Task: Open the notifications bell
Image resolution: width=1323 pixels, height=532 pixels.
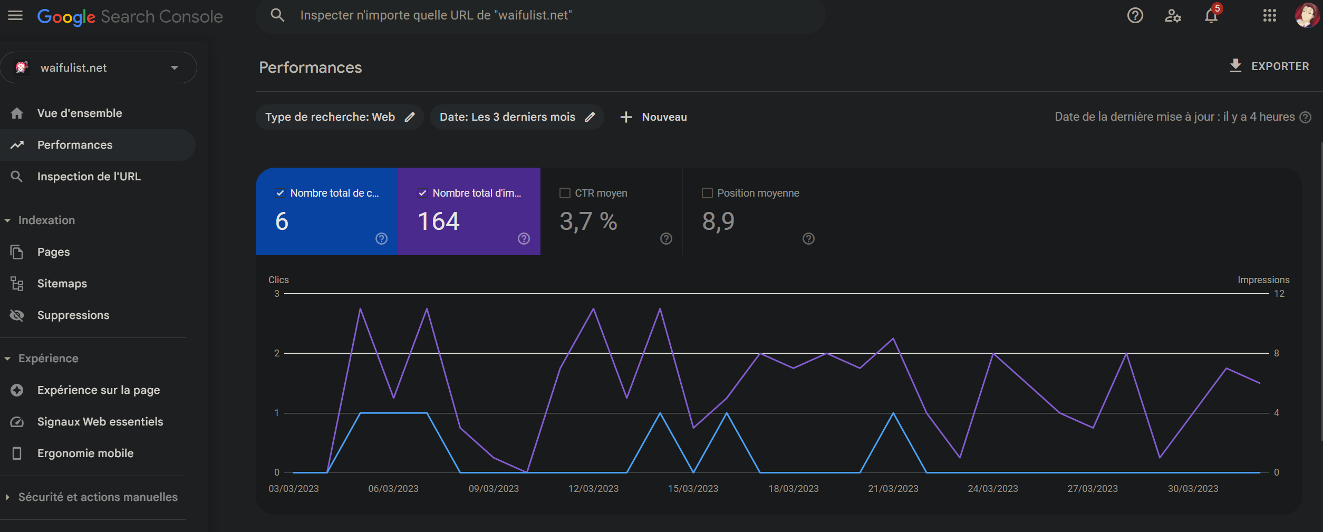Action: click(x=1211, y=16)
